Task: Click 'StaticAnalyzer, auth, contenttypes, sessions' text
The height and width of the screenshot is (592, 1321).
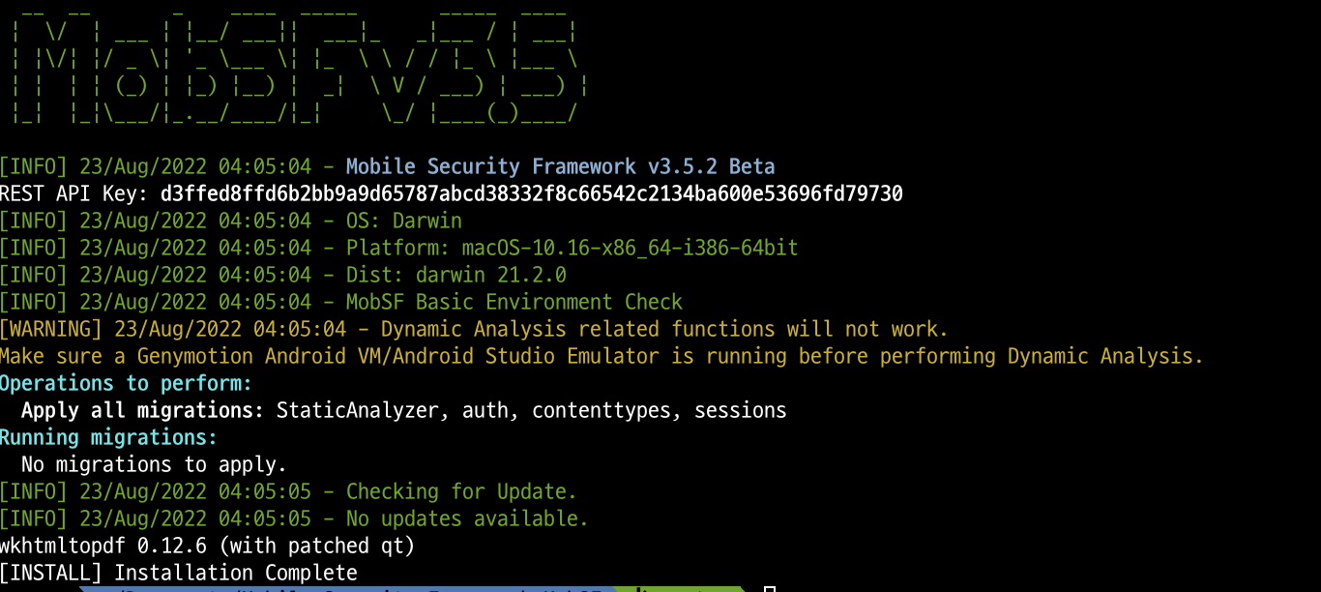Action: coord(532,410)
